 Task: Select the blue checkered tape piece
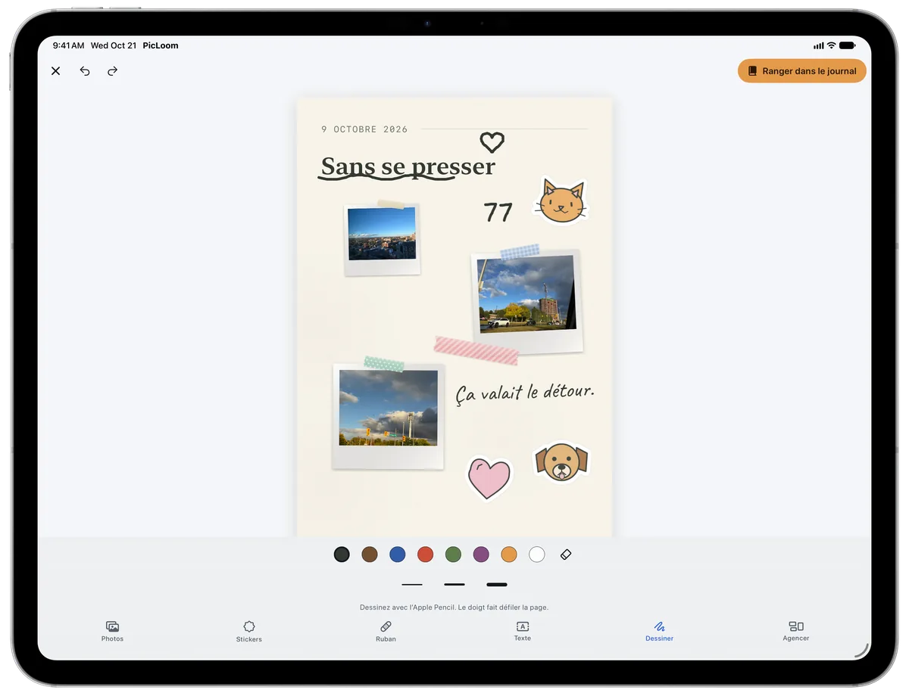pyautogui.click(x=520, y=251)
